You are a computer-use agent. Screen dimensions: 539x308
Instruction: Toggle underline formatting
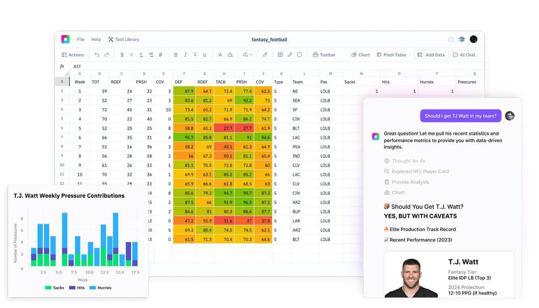click(x=205, y=55)
